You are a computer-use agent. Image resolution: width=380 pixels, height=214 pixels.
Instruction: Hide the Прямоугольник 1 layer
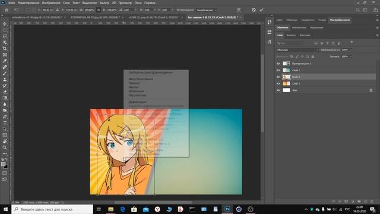(278, 64)
